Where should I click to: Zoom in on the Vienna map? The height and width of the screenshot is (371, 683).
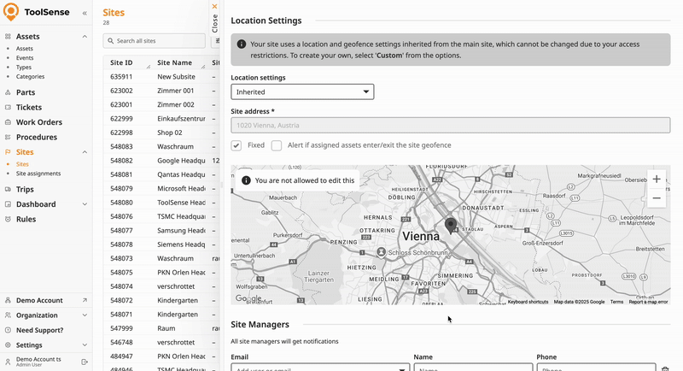(656, 180)
